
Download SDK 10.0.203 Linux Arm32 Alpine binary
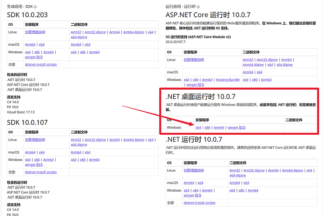(95, 32)
